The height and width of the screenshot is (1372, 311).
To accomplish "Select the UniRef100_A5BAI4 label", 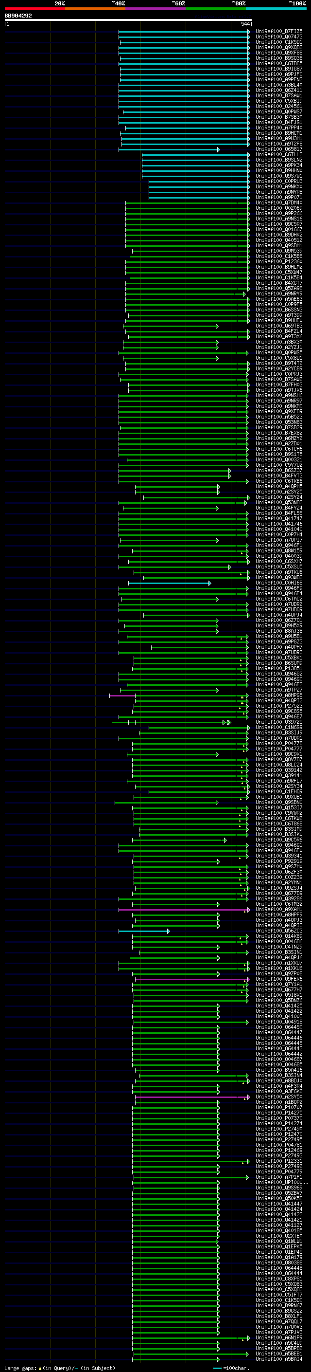I will 278,1359.
